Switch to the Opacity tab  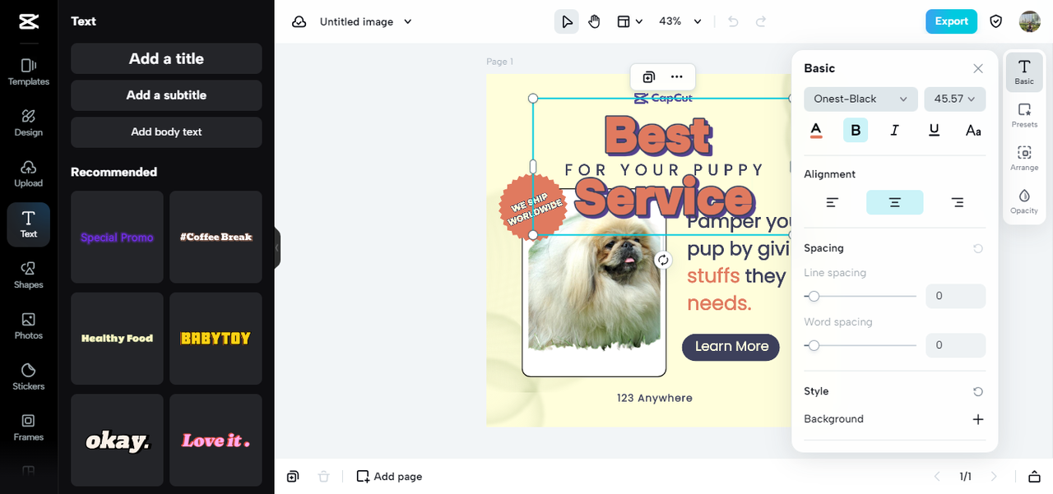[1024, 202]
